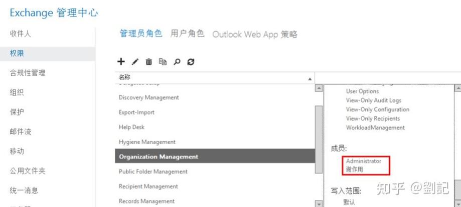461x207 pixels.
Task: Switch to 用户角色 tab
Action: click(187, 34)
